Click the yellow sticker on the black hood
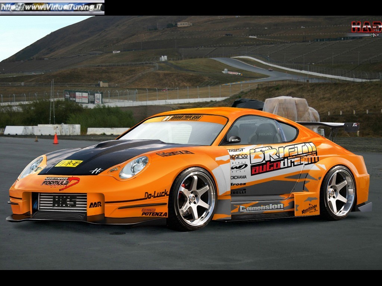 (69, 163)
